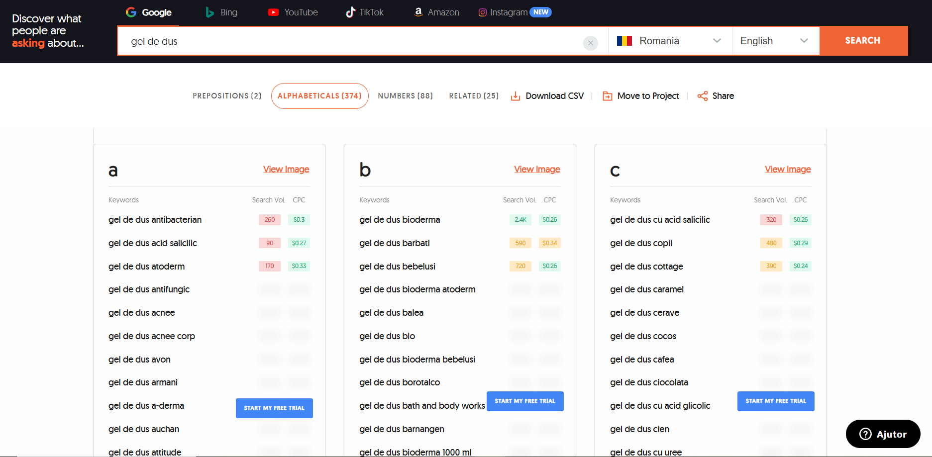The height and width of the screenshot is (457, 932).
Task: Switch to the TikTok tab
Action: tap(365, 12)
